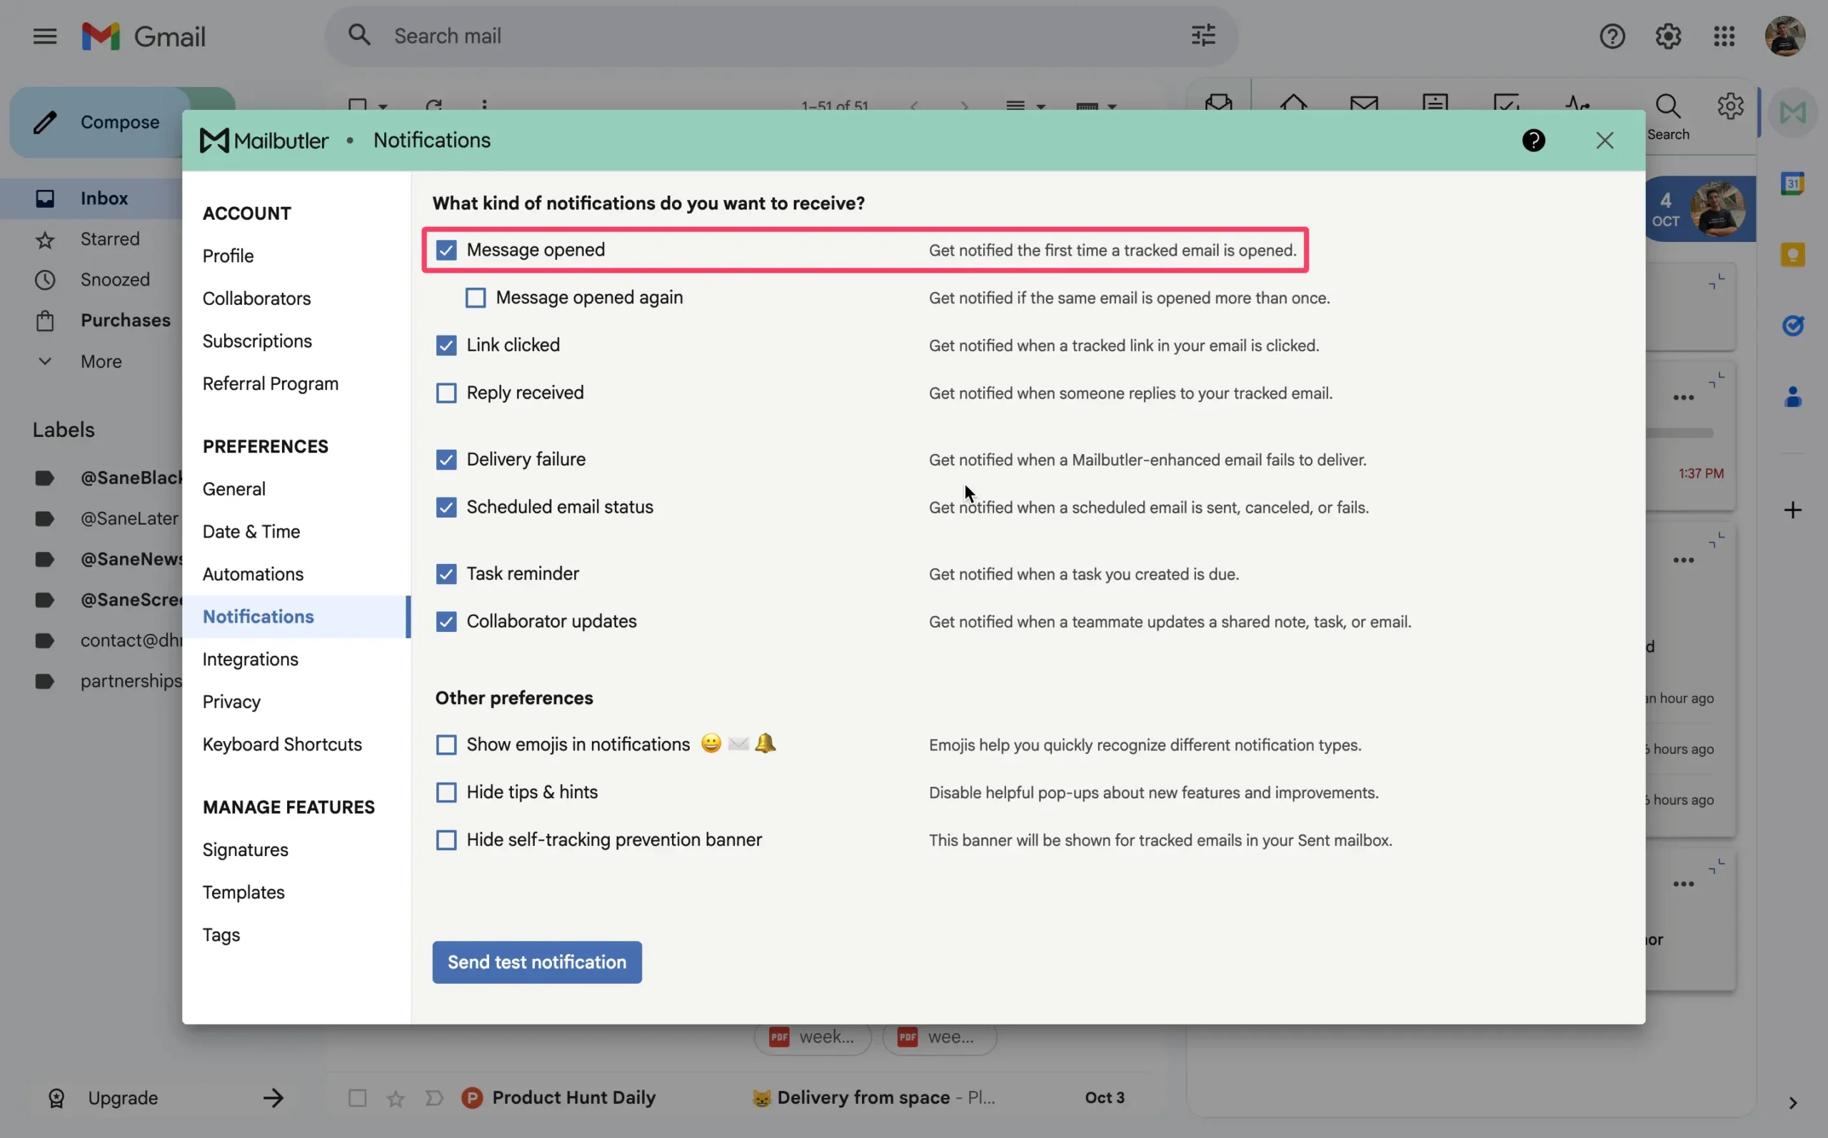
Task: Open the Integrations preferences section
Action: [250, 660]
